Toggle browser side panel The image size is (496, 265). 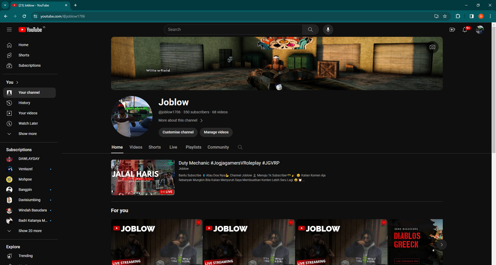click(472, 16)
